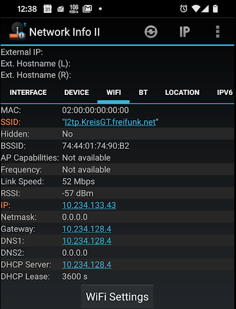Screen dimensions: 236x309
Task: Open the three-dot overflow menu
Action: [x=218, y=31]
